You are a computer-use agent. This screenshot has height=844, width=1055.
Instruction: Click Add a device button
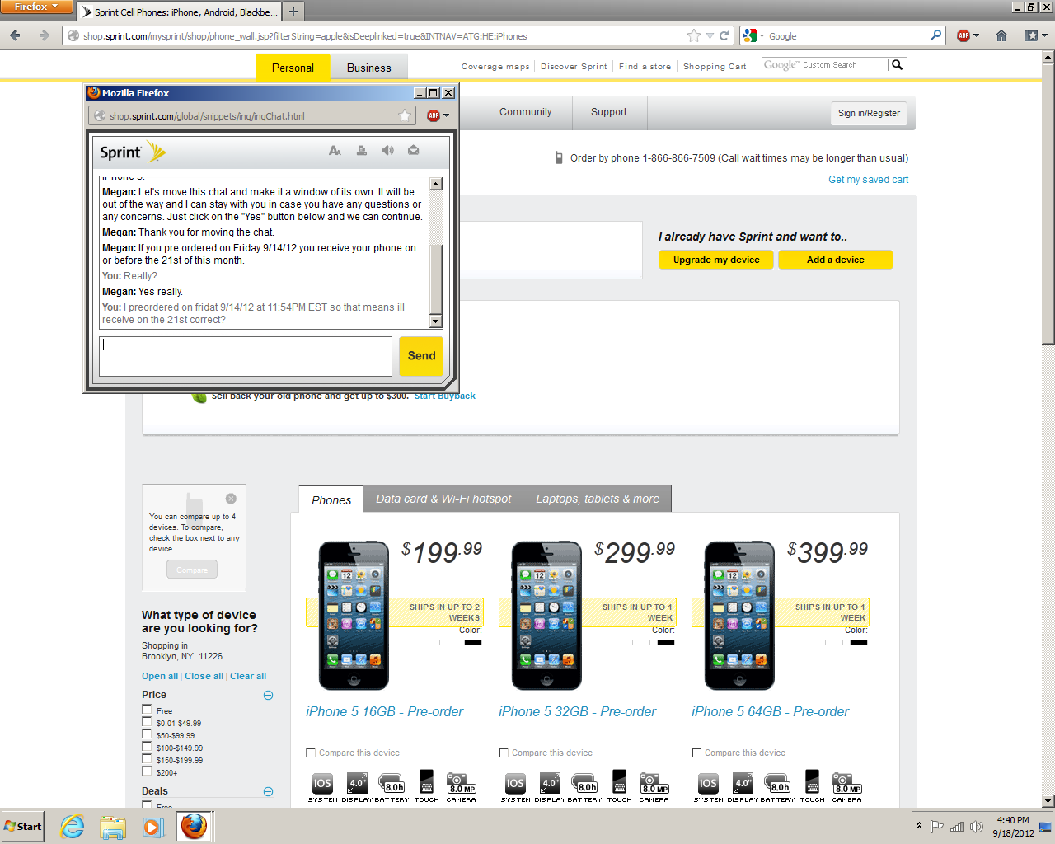[x=836, y=260]
